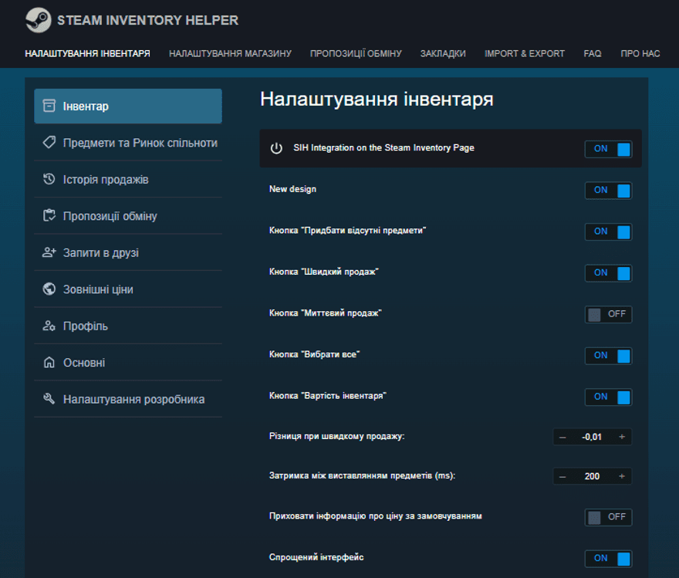
Task: Select the friend-request icon beside Запити в друзі
Action: [x=48, y=252]
